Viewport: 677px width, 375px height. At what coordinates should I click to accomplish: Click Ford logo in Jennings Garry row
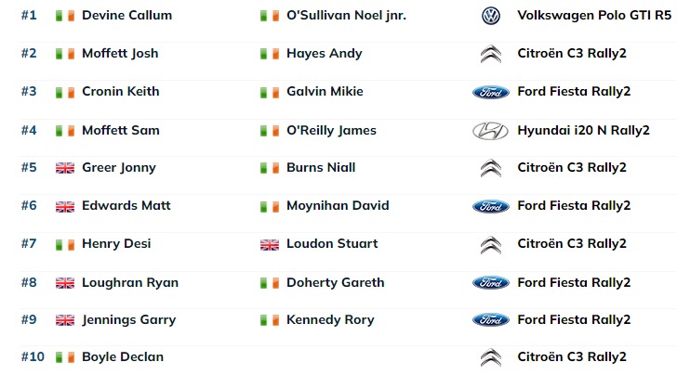(x=491, y=320)
